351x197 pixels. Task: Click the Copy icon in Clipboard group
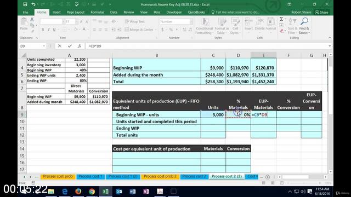point(32,25)
